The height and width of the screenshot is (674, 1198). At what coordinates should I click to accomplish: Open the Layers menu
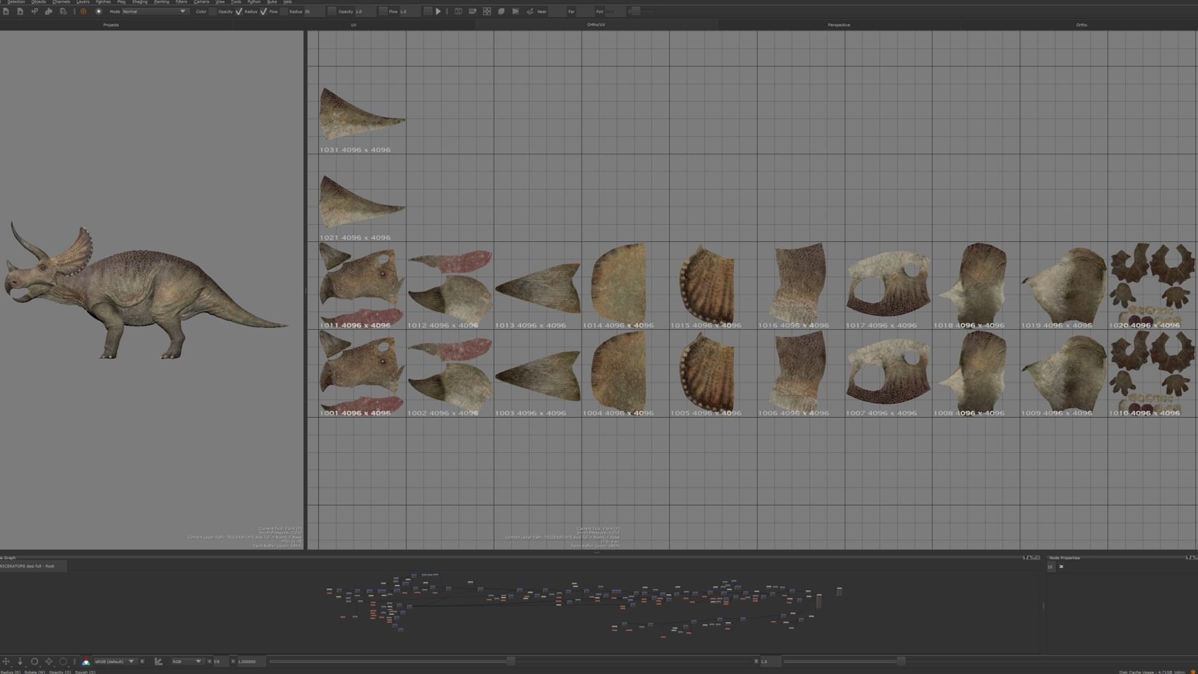[82, 2]
